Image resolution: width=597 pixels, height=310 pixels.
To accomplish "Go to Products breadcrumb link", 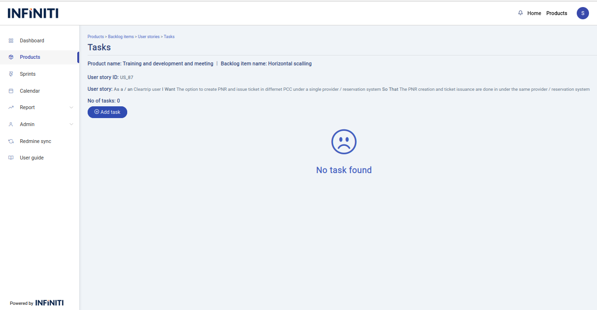I will (96, 37).
